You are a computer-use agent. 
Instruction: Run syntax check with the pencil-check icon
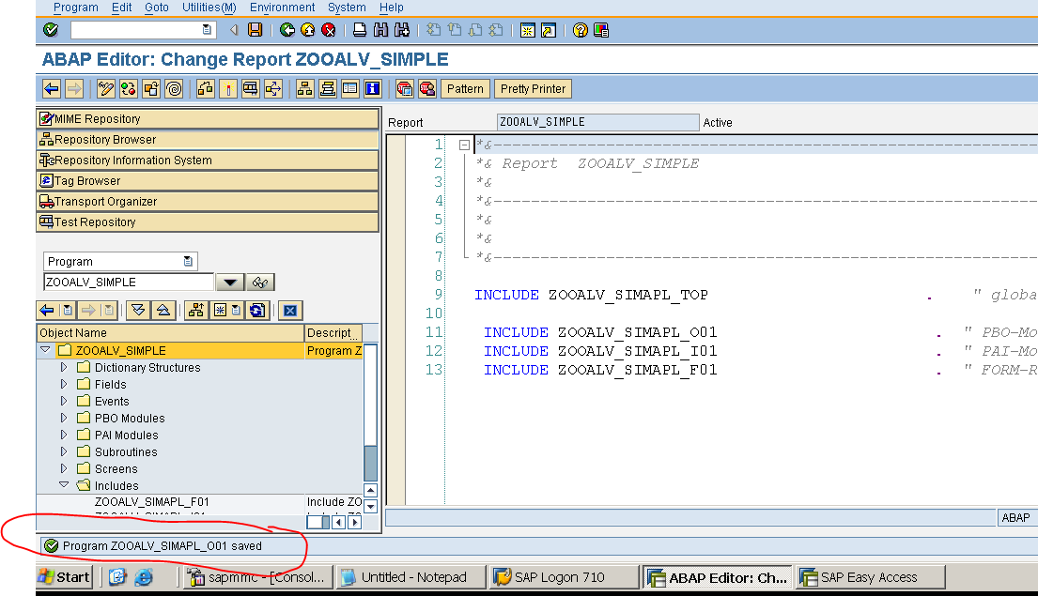coord(105,88)
